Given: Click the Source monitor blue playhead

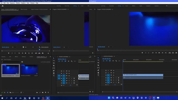Looking at the screenshot, I should point(39,49).
